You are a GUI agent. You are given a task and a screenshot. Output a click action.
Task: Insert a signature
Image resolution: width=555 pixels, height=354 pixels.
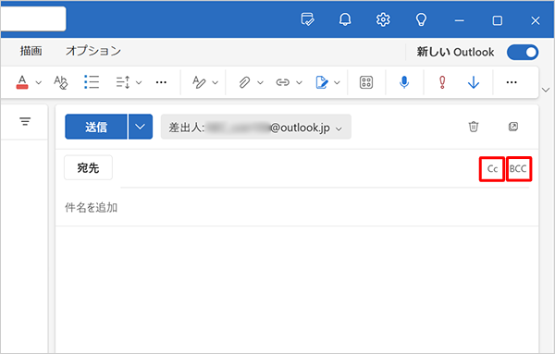[321, 82]
